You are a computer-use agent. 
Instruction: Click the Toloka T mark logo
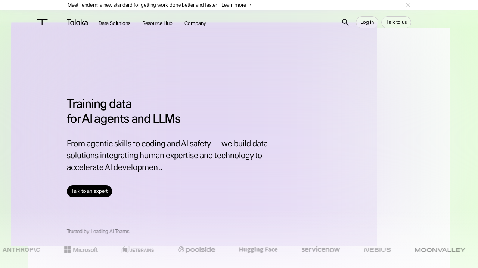42,22
